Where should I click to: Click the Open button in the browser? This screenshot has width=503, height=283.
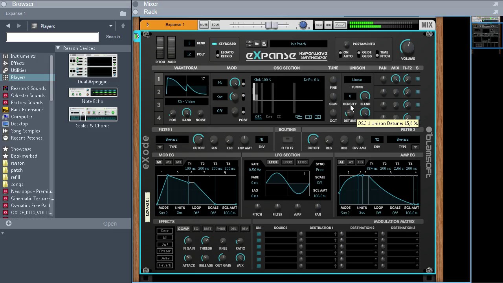(110, 224)
